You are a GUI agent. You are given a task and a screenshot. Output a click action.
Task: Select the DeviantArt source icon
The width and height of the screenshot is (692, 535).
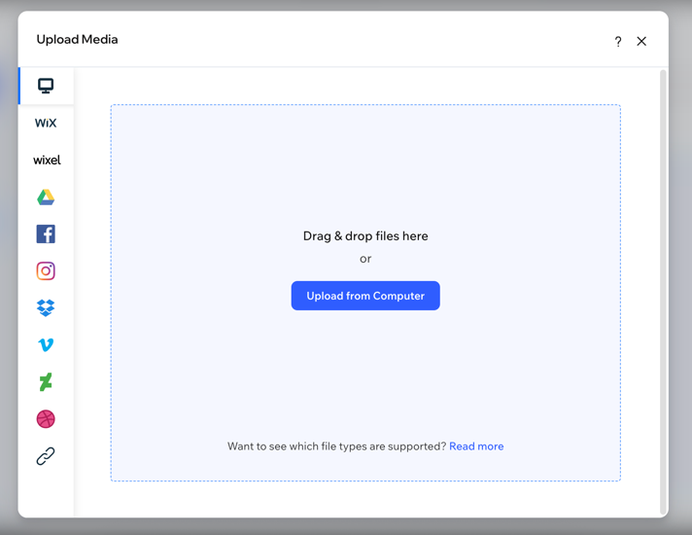point(46,382)
